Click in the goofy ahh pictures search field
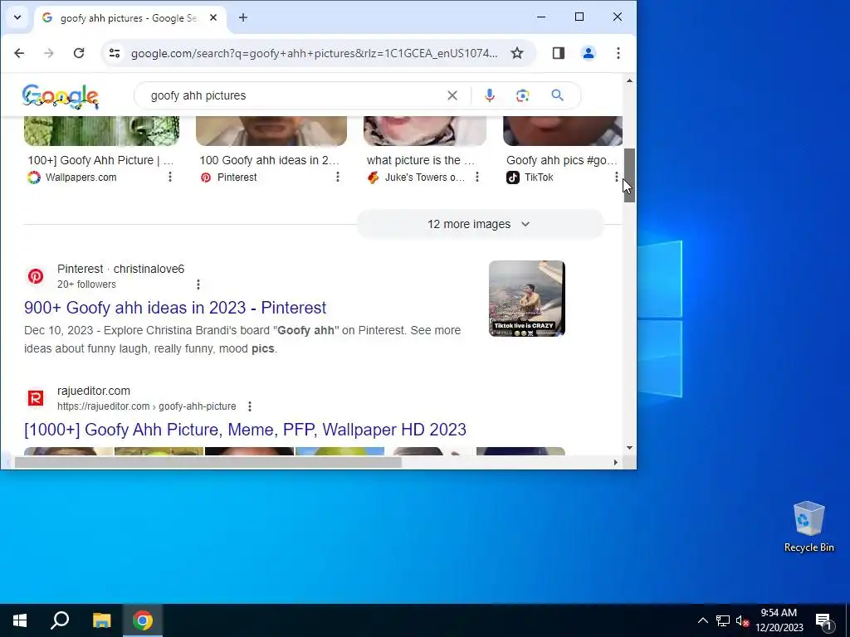Viewport: 850px width, 637px height. [293, 96]
